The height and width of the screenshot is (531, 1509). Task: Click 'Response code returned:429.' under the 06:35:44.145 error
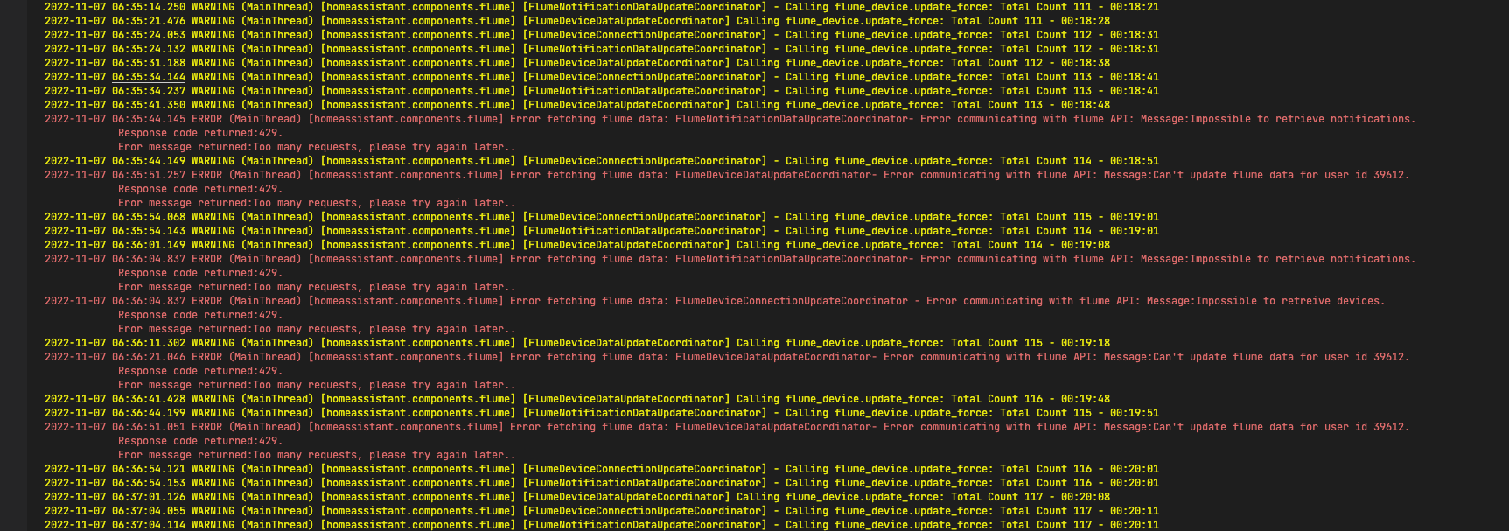coord(200,133)
